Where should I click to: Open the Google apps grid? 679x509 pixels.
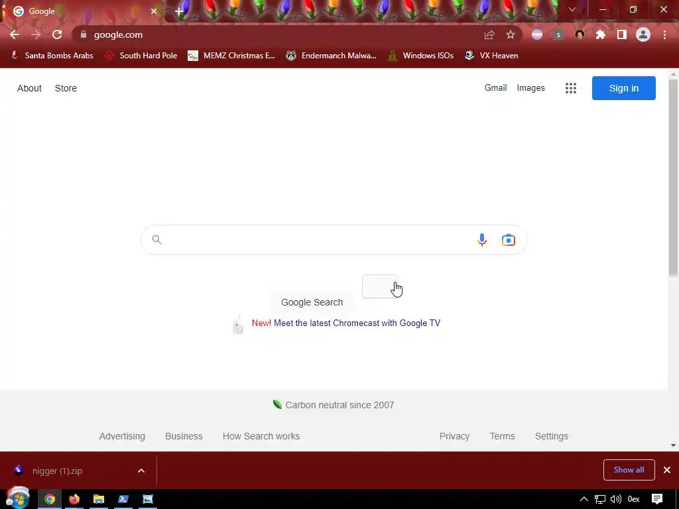[571, 88]
